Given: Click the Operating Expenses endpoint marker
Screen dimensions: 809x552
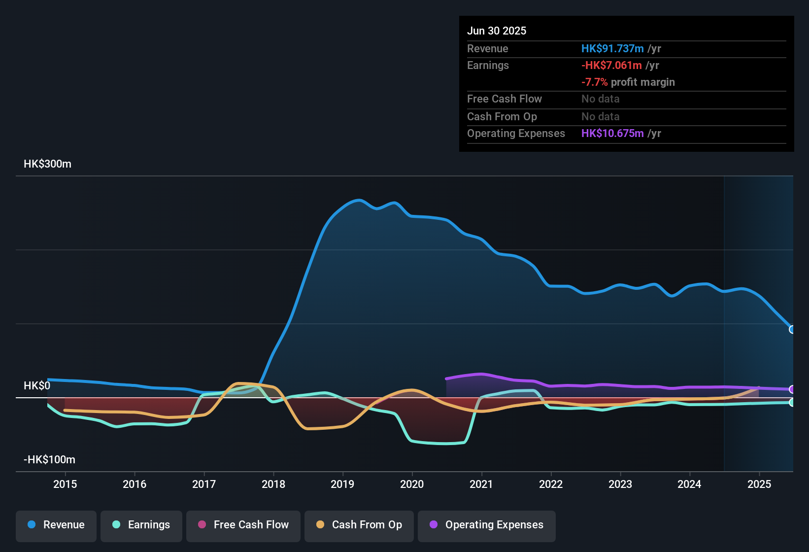Looking at the screenshot, I should [x=792, y=389].
